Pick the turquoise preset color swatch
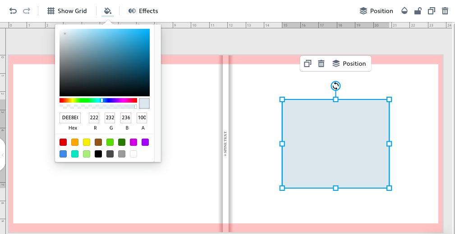455x234 pixels. click(x=75, y=154)
